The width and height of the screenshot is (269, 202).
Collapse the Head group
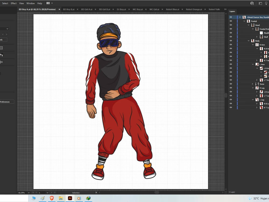248,25
